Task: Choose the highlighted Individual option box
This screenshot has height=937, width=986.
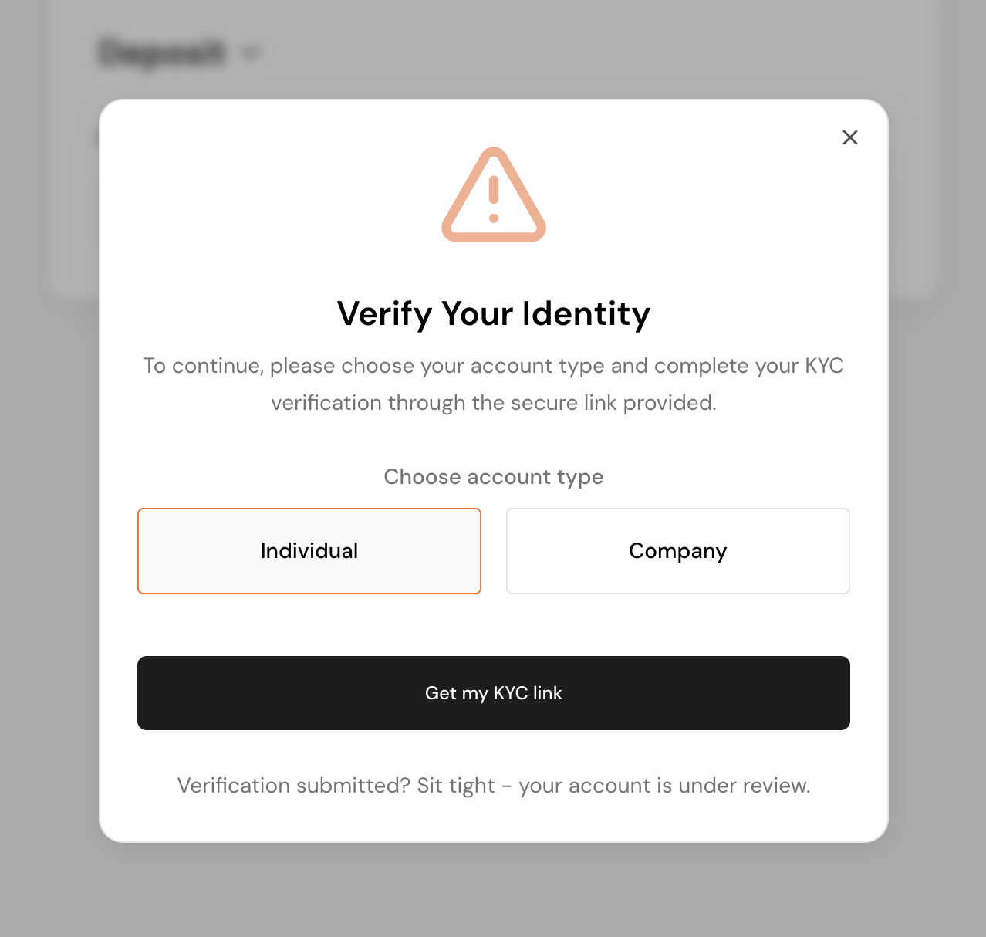Action: click(309, 551)
